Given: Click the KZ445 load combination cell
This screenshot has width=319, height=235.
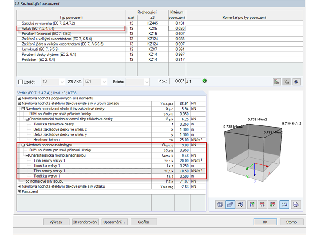Looking at the screenshot, I should pyautogui.click(x=153, y=23).
